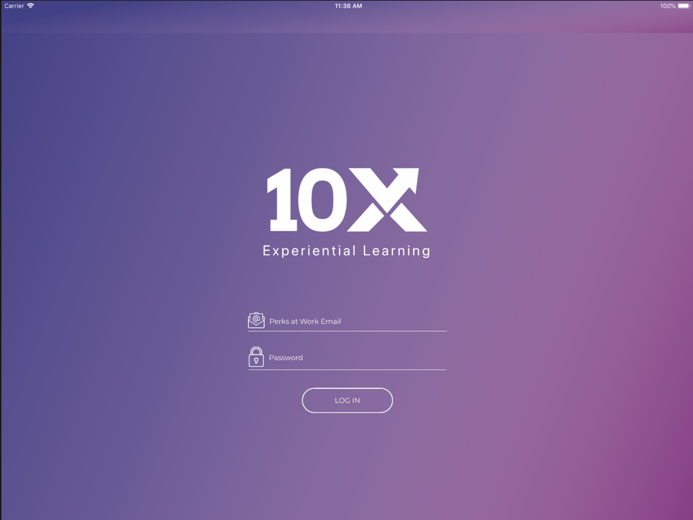Click the 11:36 AM clock

click(349, 6)
